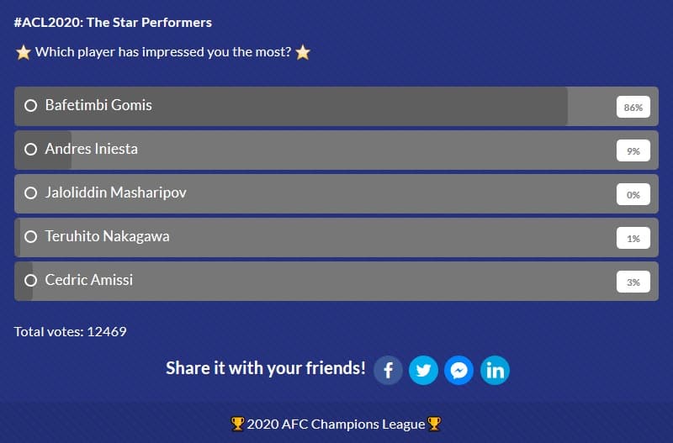Click the star icon after the question
Viewport: 673px width, 443px height.
(x=303, y=52)
